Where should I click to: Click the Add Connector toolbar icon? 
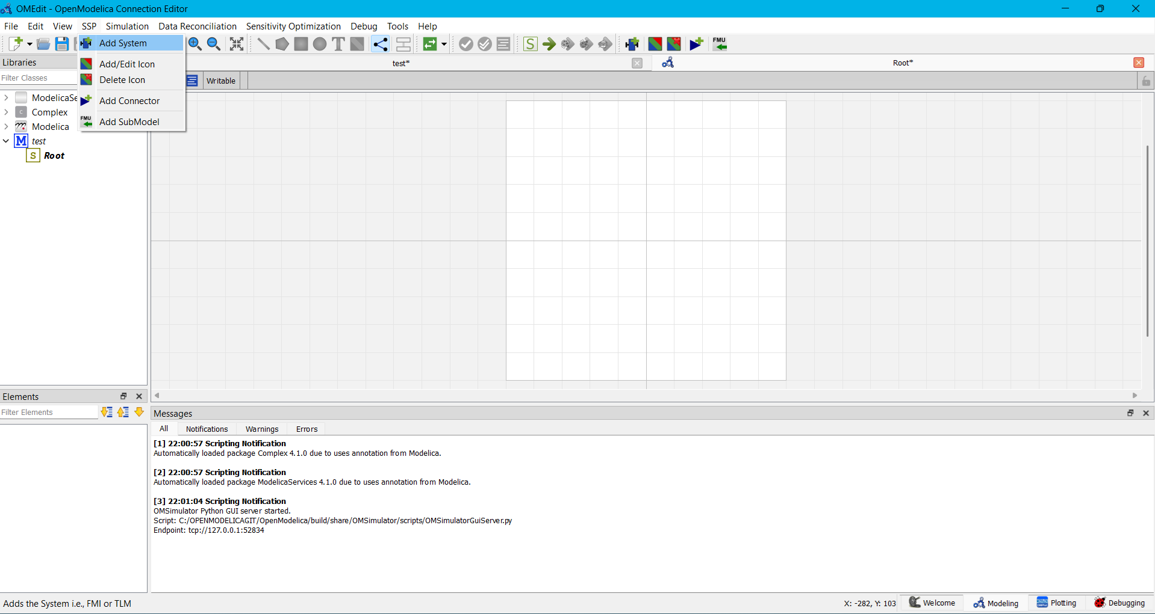click(697, 44)
